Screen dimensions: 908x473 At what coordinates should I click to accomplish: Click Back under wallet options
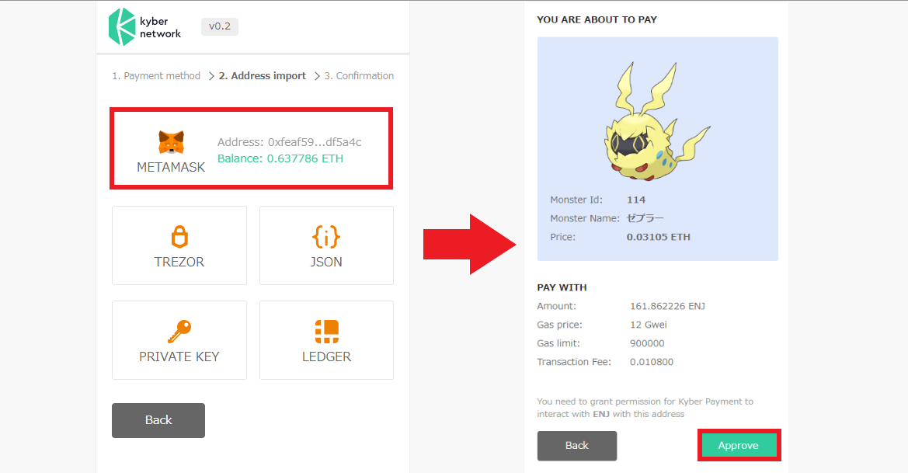tap(158, 420)
